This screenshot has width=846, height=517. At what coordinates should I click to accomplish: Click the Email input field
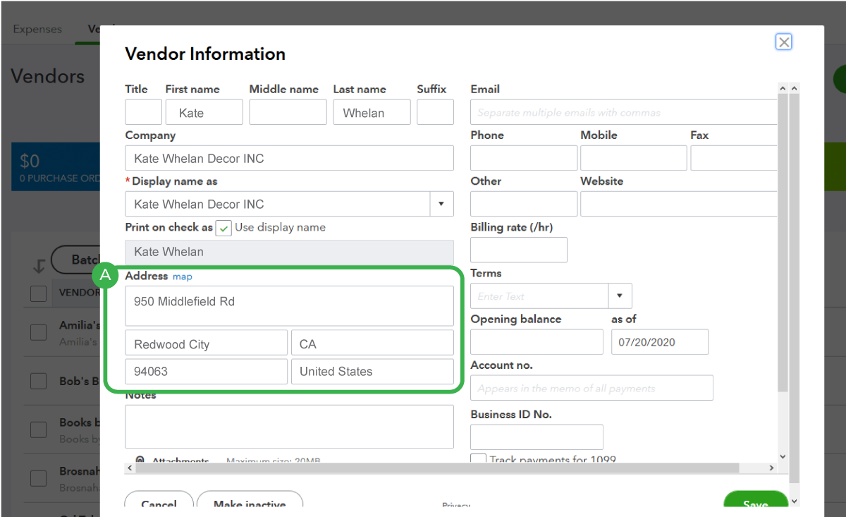[624, 112]
